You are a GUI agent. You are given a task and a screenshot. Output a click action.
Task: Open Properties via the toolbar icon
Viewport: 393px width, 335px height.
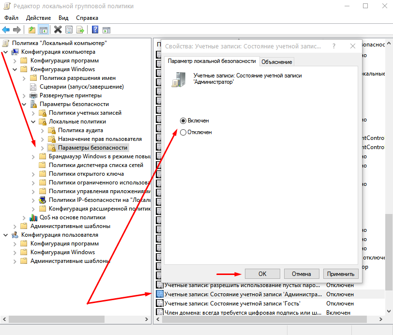click(69, 30)
